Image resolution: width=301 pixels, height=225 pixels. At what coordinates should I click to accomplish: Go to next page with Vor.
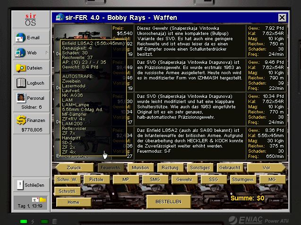[266, 168]
